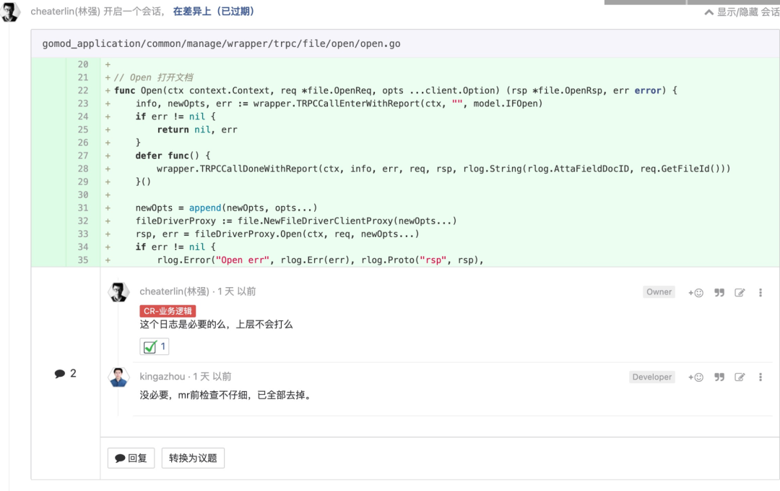Add emoji reaction to kingazhou's comment
780x491 pixels.
coord(695,377)
